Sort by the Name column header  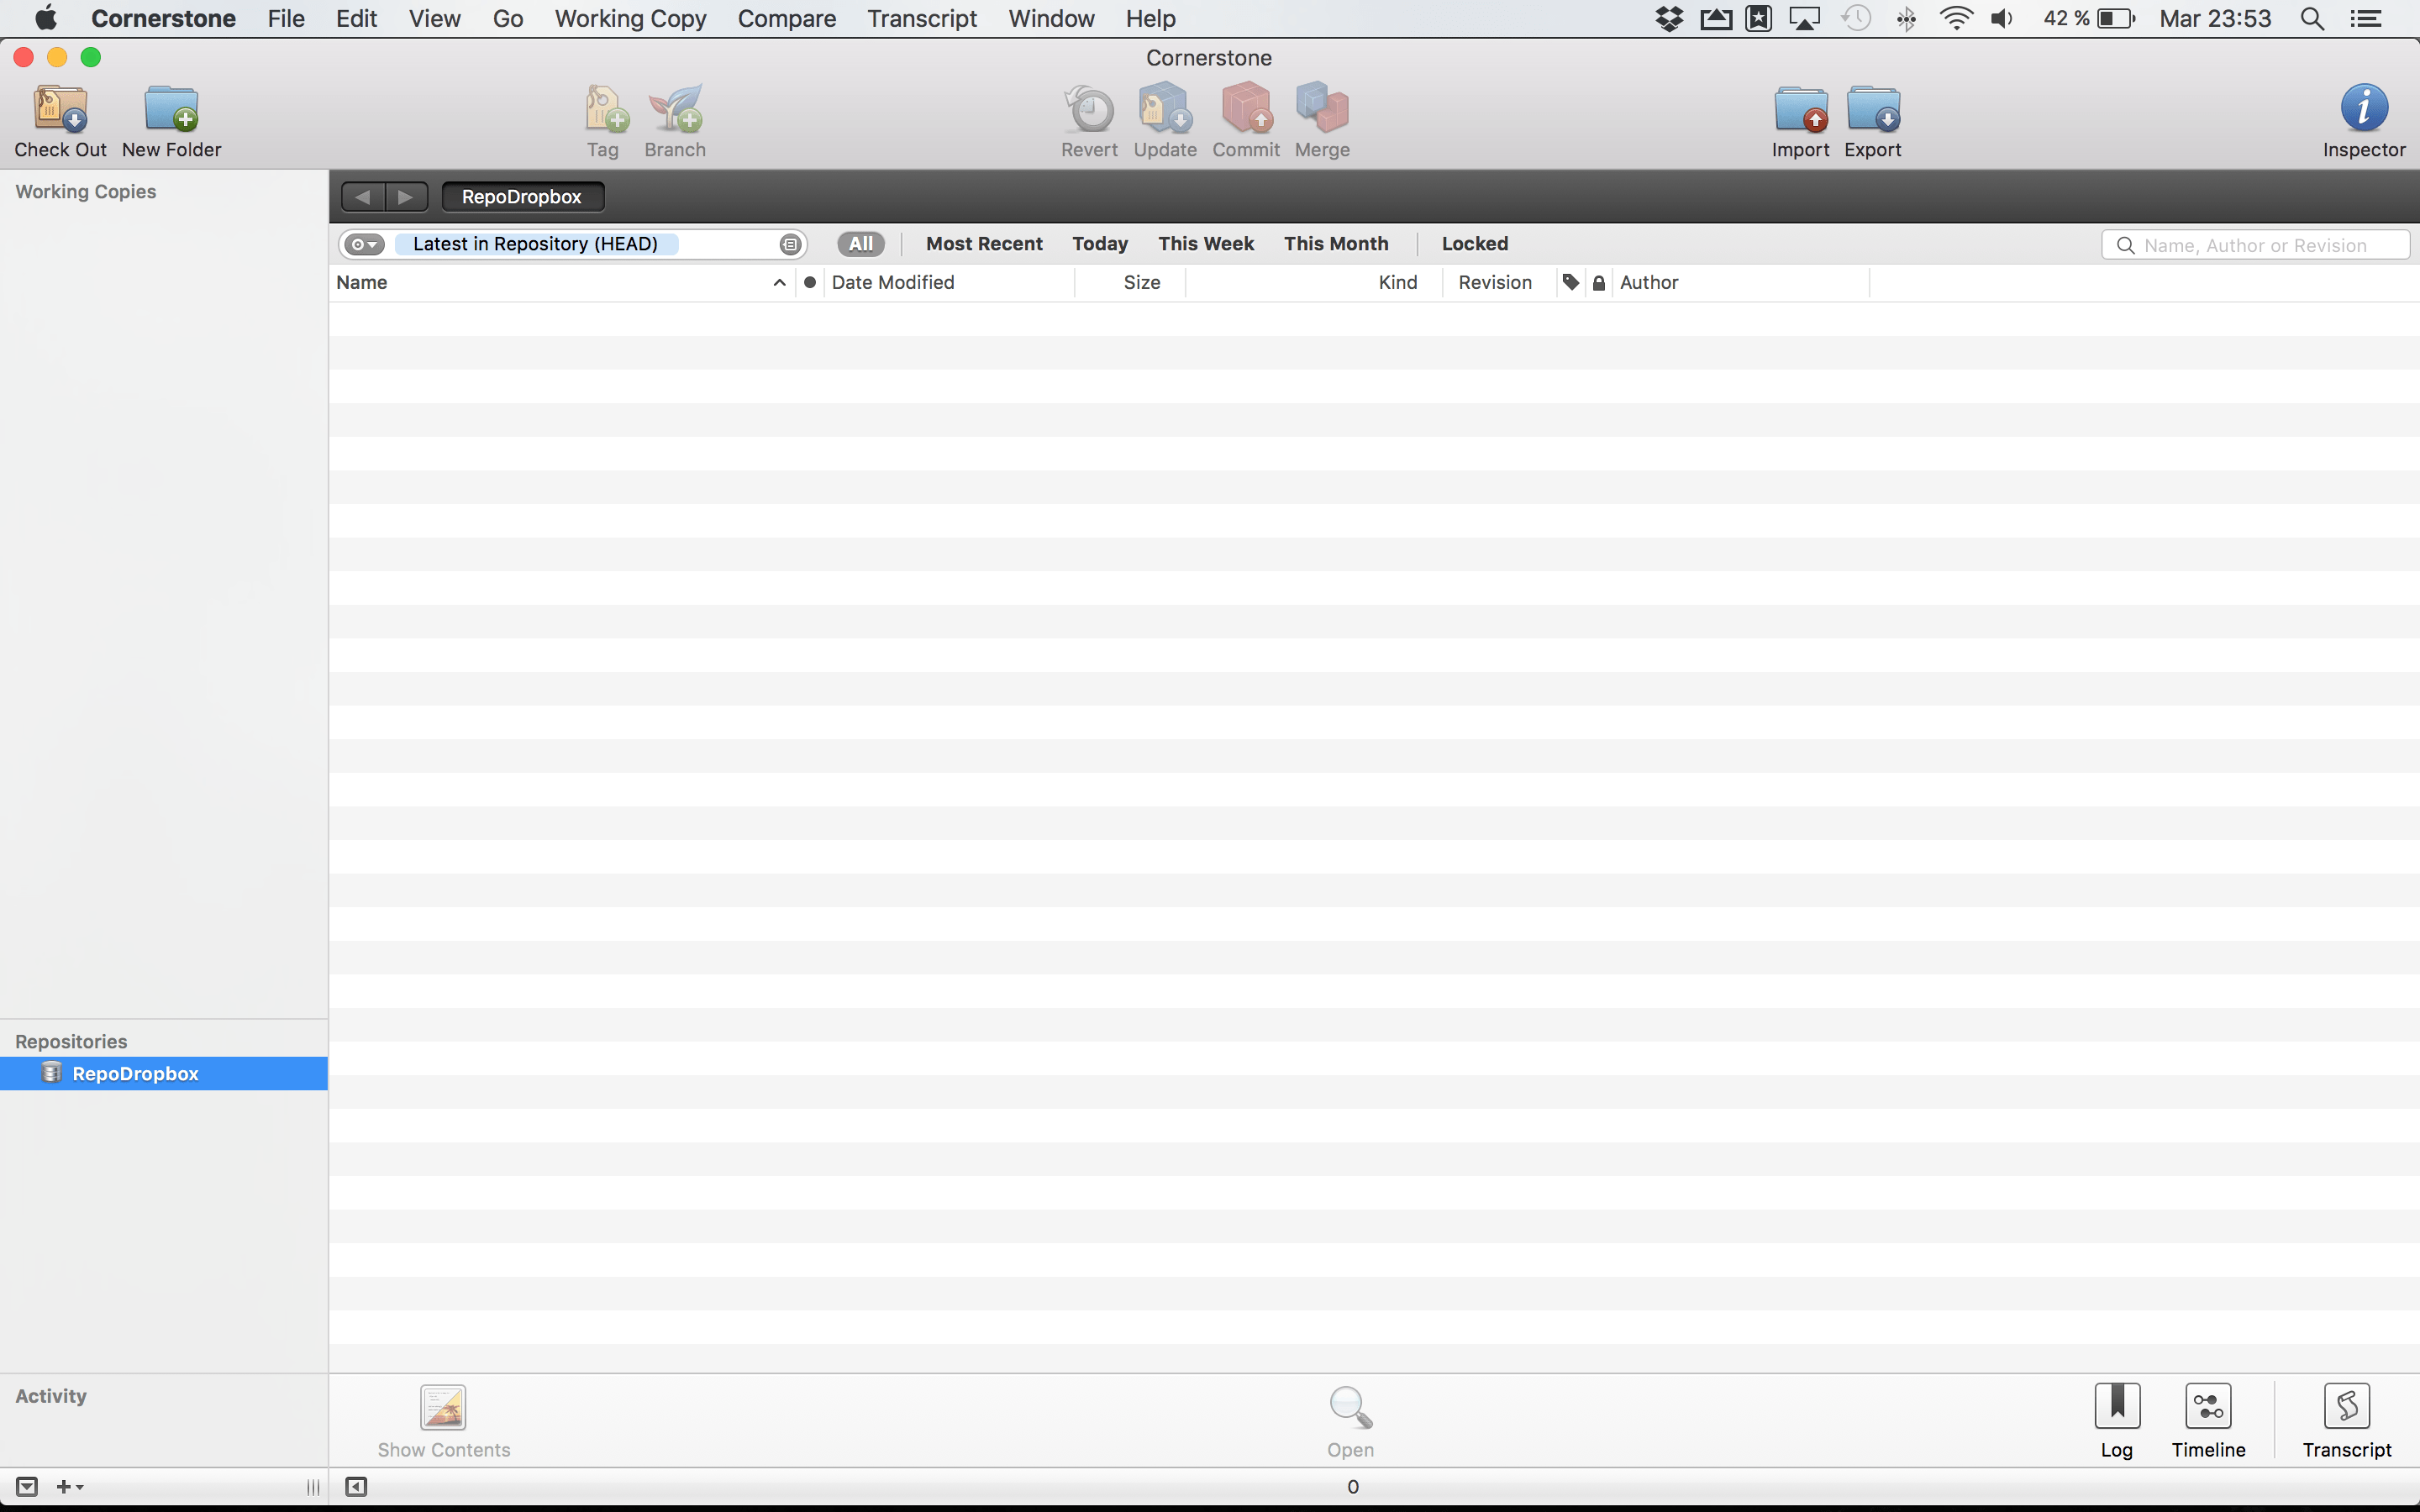coord(562,283)
